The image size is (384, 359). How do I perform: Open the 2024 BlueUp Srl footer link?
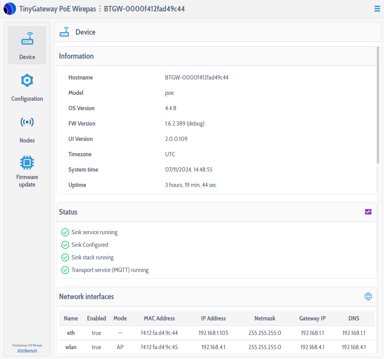point(27,350)
